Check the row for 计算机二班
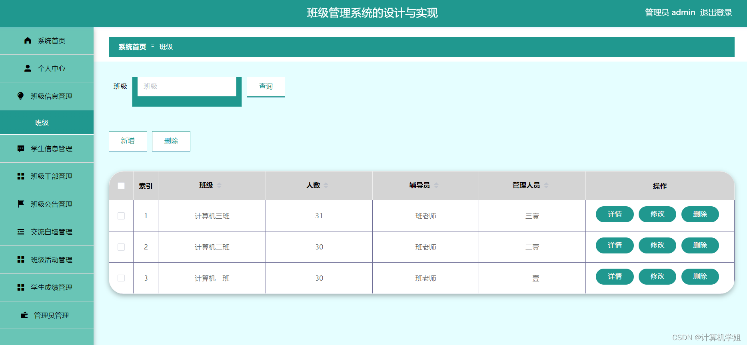The image size is (747, 345). tap(121, 247)
